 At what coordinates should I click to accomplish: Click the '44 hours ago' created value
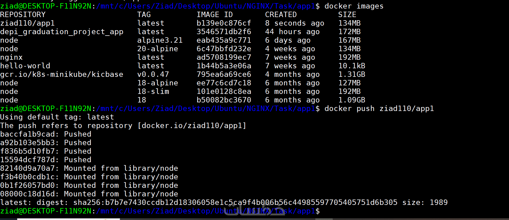point(292,32)
